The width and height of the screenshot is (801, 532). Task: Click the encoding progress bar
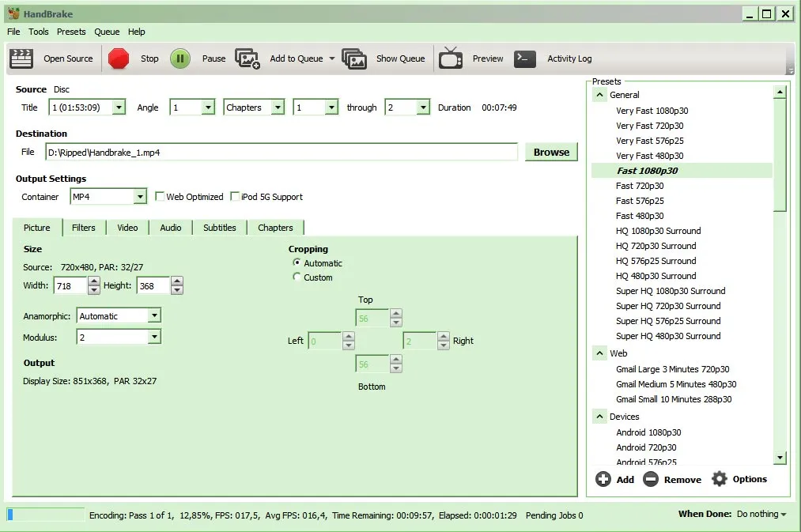(x=45, y=515)
